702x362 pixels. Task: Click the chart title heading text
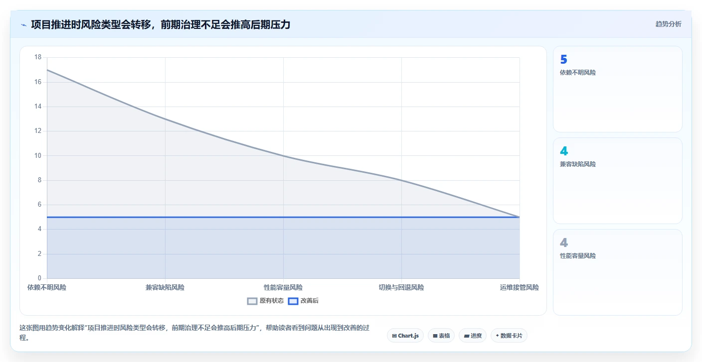click(161, 24)
